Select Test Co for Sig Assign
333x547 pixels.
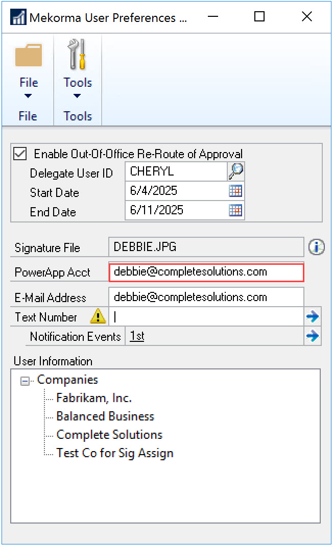tap(115, 453)
